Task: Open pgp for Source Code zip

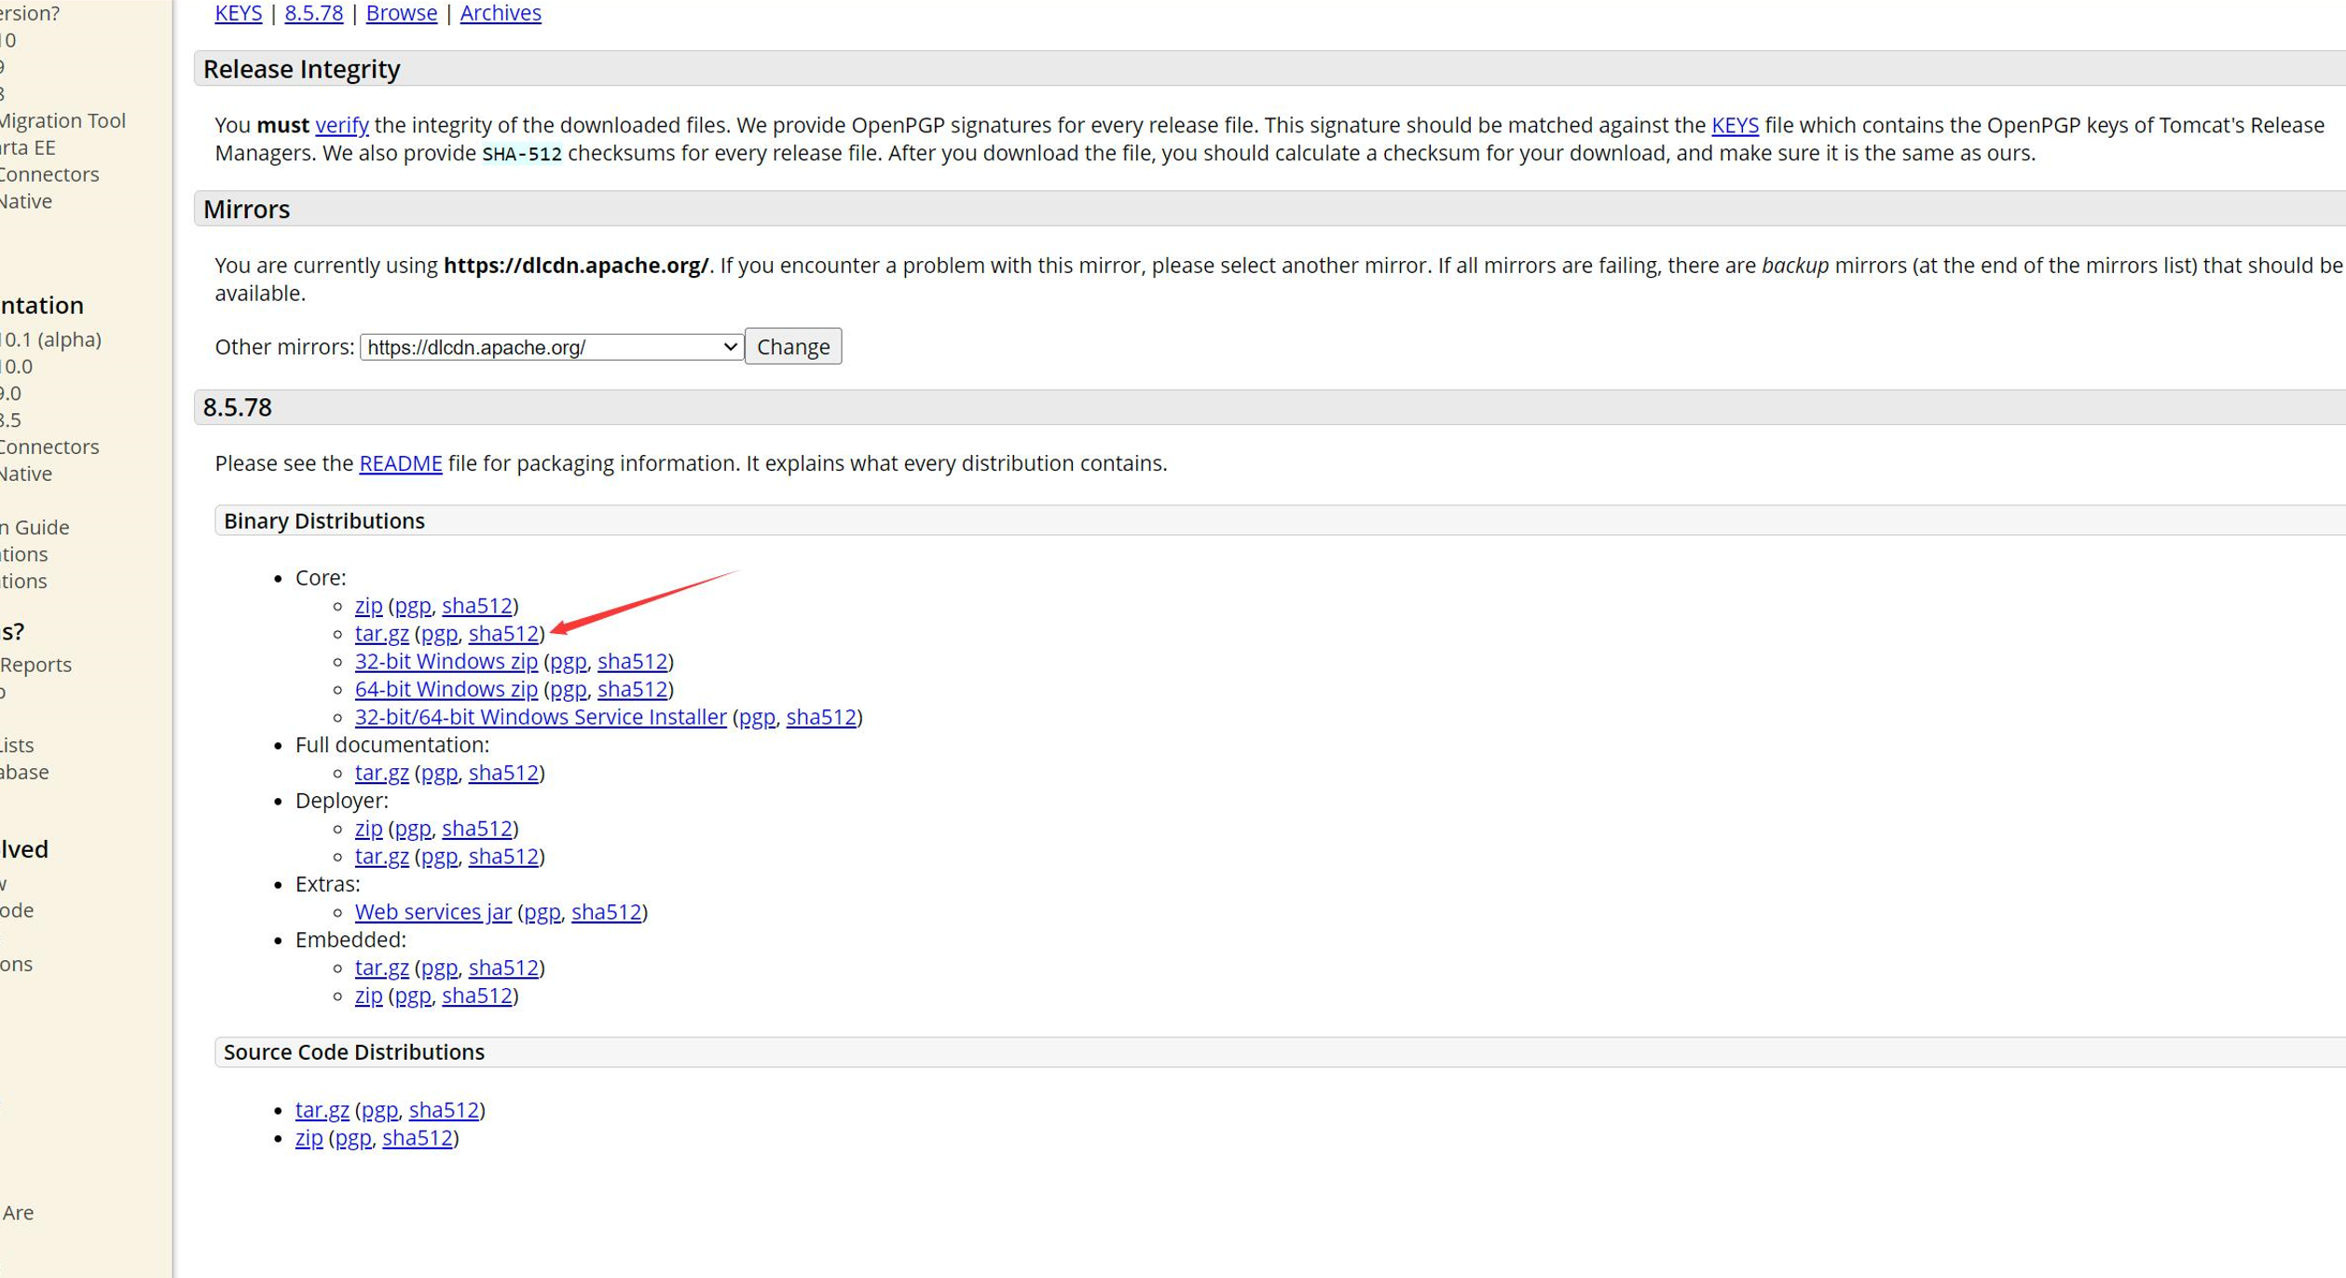Action: tap(353, 1138)
